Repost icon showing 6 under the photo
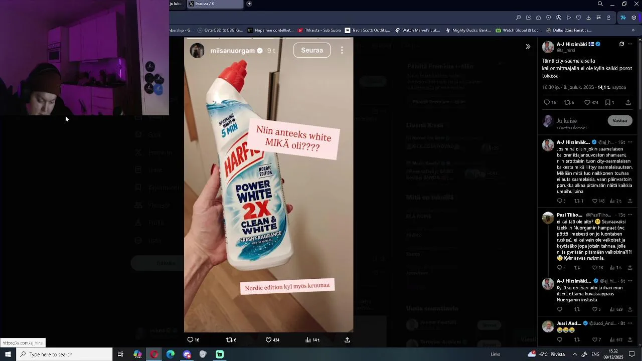Screen dimensions: 642x361 (x=231, y=340)
